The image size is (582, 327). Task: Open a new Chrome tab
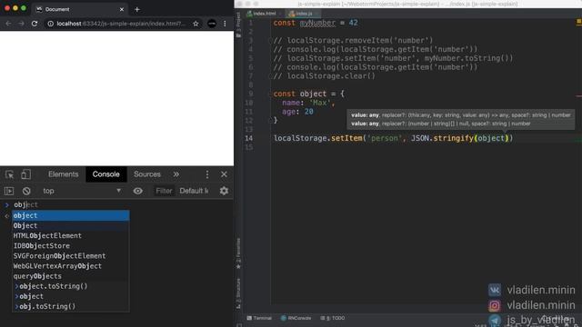137,9
